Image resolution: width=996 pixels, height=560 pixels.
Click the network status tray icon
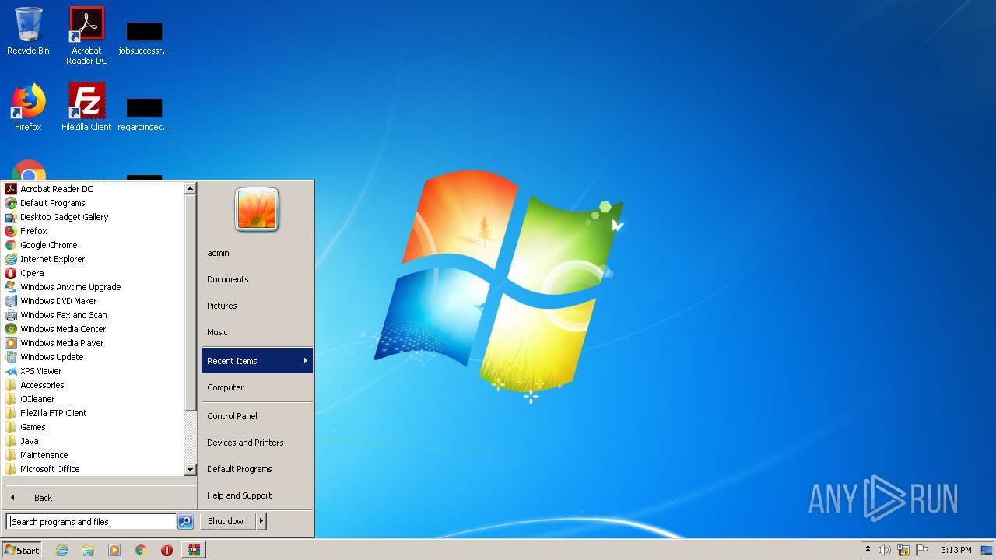[903, 550]
